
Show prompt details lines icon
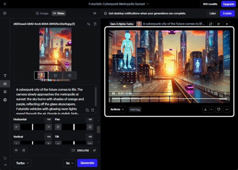(x=219, y=24)
